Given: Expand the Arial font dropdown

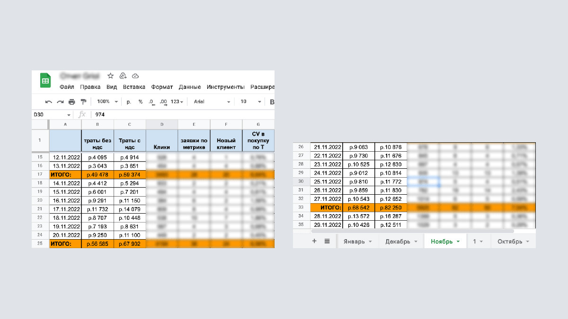Looking at the screenshot, I should coord(212,102).
